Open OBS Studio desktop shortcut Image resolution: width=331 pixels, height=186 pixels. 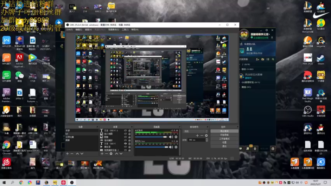(307, 112)
